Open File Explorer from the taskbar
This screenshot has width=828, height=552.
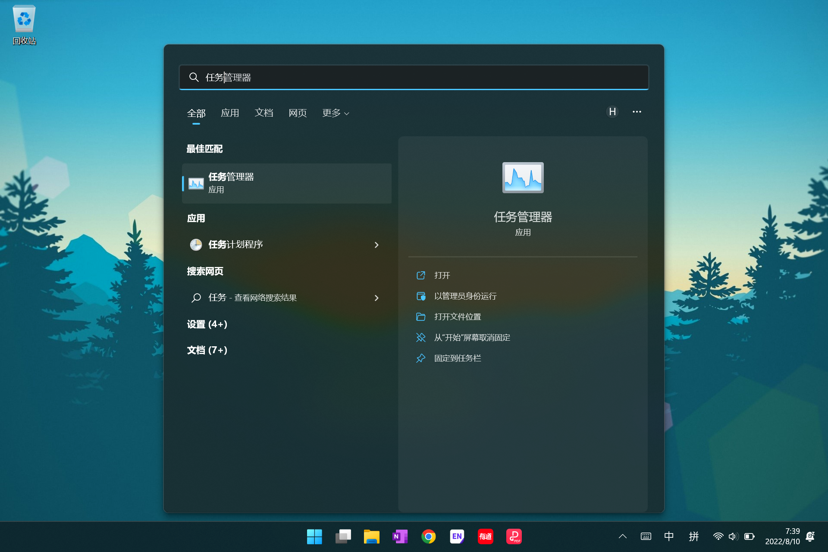click(371, 536)
